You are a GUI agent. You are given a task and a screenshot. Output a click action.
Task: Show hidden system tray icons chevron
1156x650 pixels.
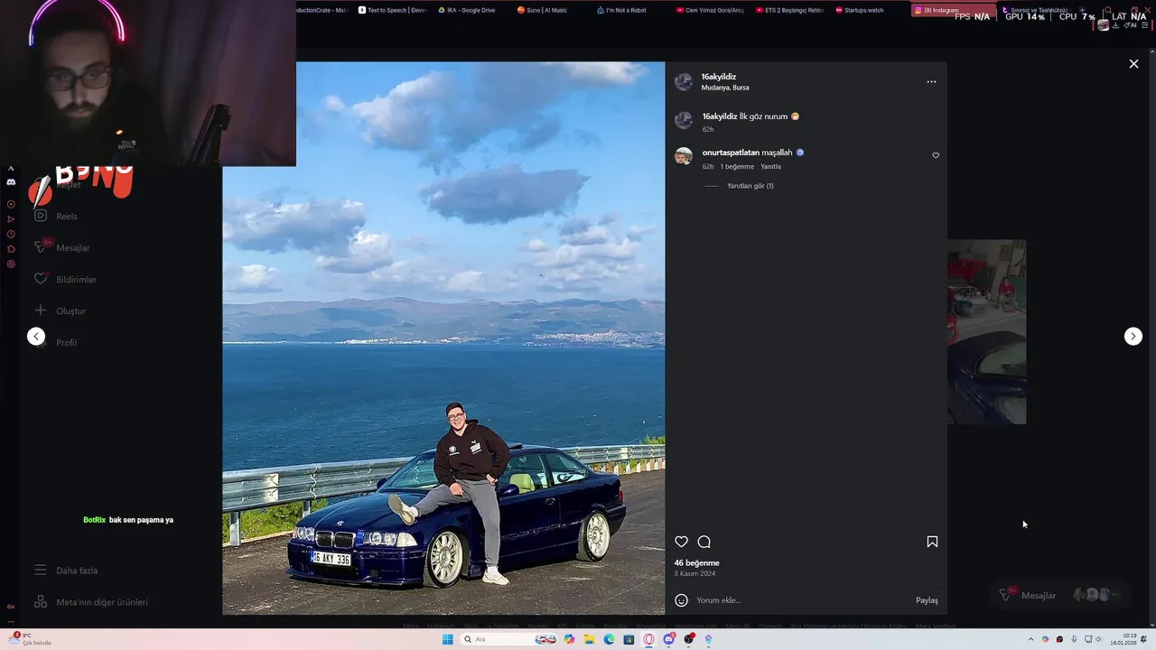(x=1030, y=639)
